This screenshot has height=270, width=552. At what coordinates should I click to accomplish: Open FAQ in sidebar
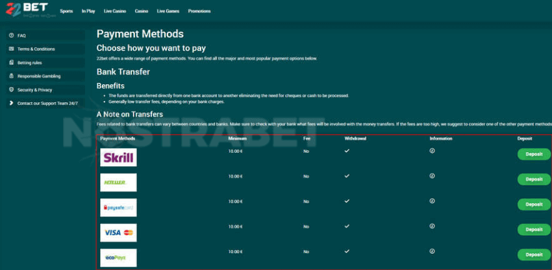coord(45,36)
